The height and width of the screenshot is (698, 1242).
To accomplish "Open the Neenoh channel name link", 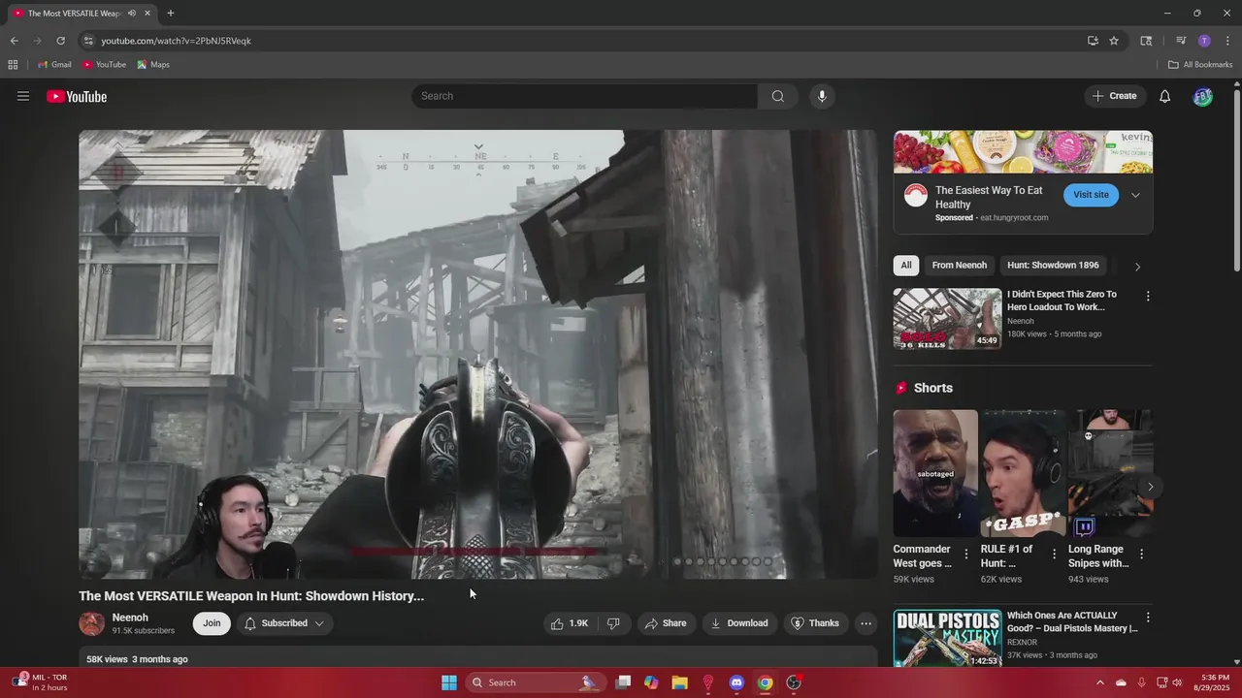I will click(x=130, y=618).
